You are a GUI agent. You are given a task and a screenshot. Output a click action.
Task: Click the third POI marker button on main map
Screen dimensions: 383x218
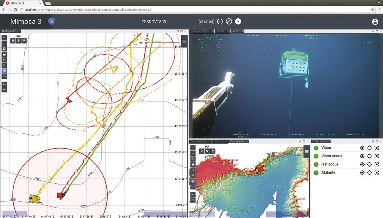24,41
